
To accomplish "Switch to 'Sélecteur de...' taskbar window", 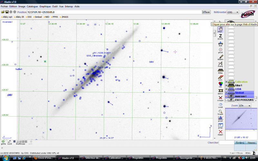I will (91, 158).
